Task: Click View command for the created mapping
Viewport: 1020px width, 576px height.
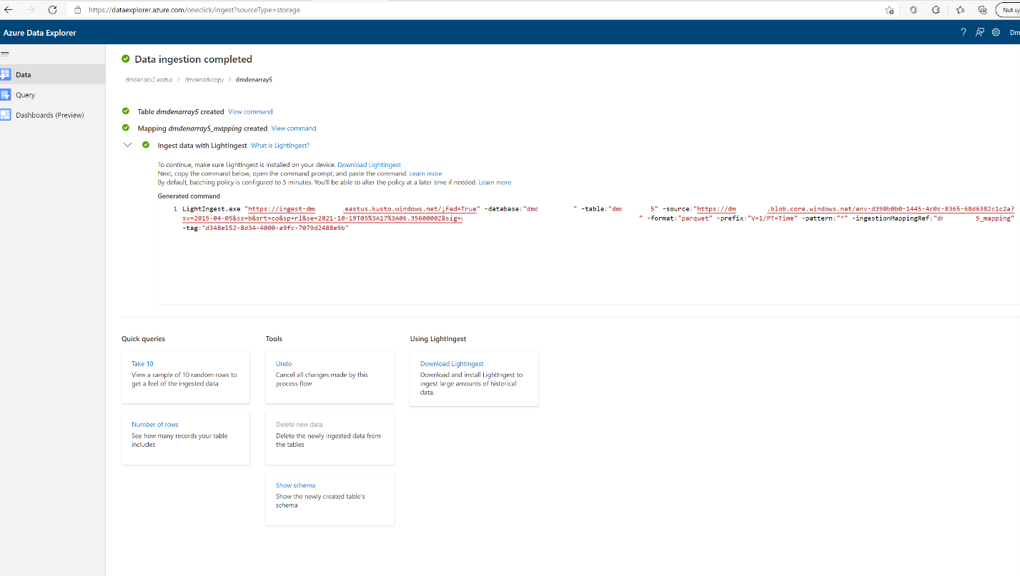Action: coord(294,128)
